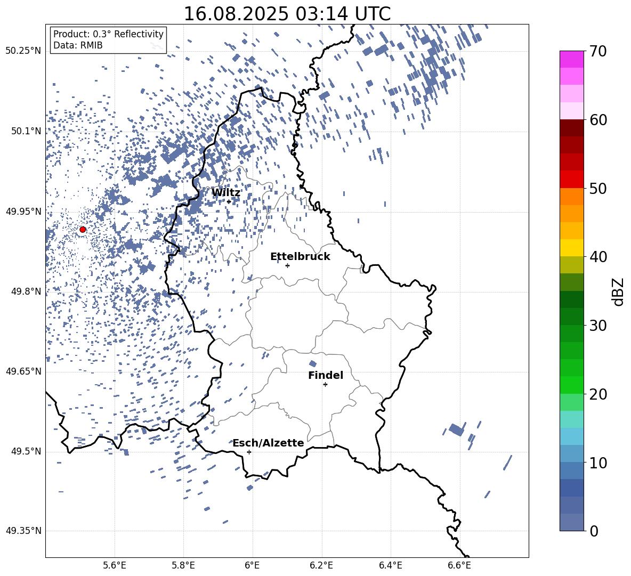
Task: Click the Findel station cross marker
Action: click(325, 385)
